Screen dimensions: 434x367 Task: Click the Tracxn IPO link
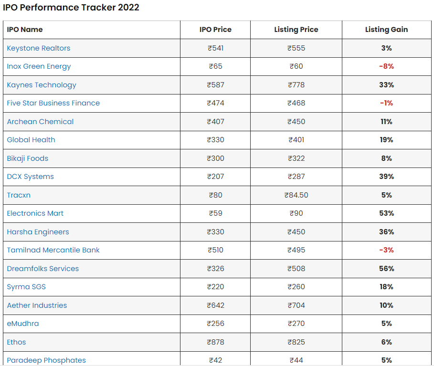pyautogui.click(x=19, y=195)
